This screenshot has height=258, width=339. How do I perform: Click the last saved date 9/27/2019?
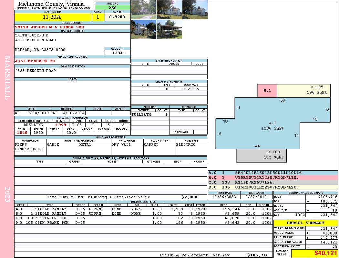256,197
